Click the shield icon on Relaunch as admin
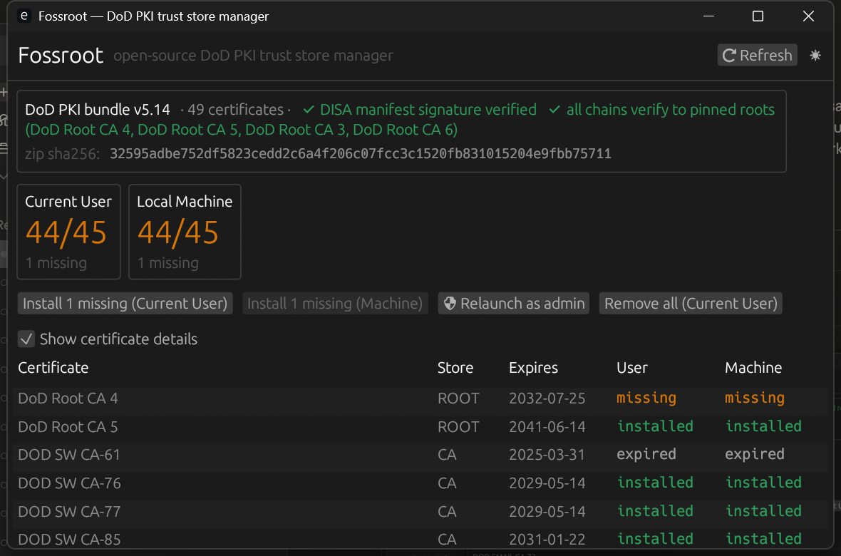 450,304
